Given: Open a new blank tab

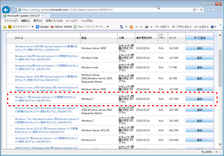Looking at the screenshot, I should pos(47,16).
